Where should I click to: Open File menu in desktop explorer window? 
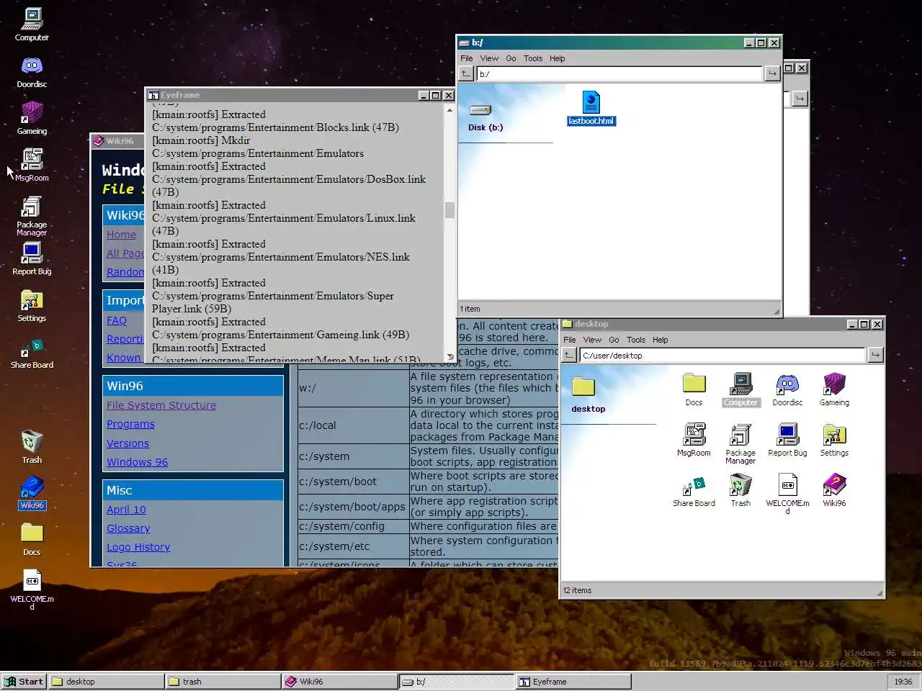(570, 340)
